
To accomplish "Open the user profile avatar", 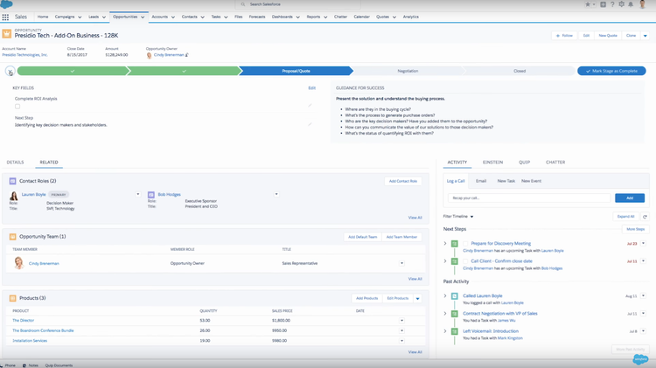I will (643, 4).
